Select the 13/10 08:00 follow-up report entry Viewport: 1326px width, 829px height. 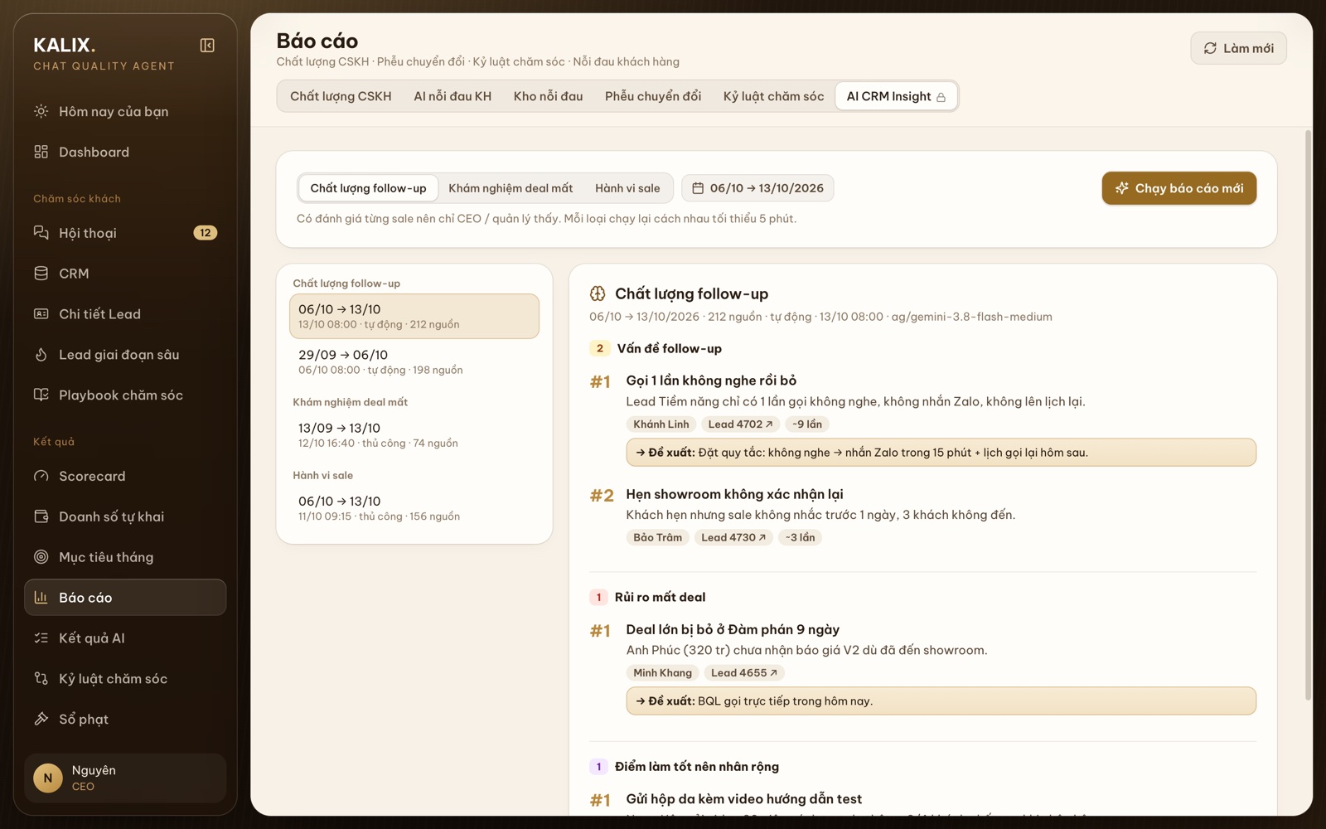(x=414, y=316)
